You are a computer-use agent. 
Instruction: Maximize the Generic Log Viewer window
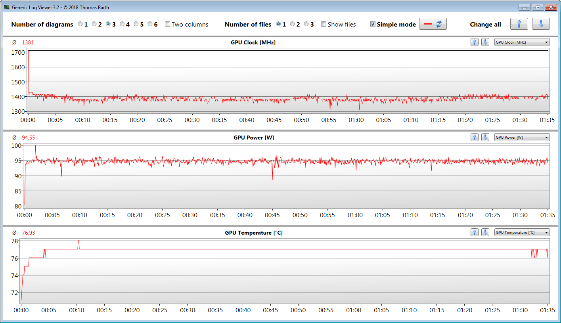pos(537,7)
